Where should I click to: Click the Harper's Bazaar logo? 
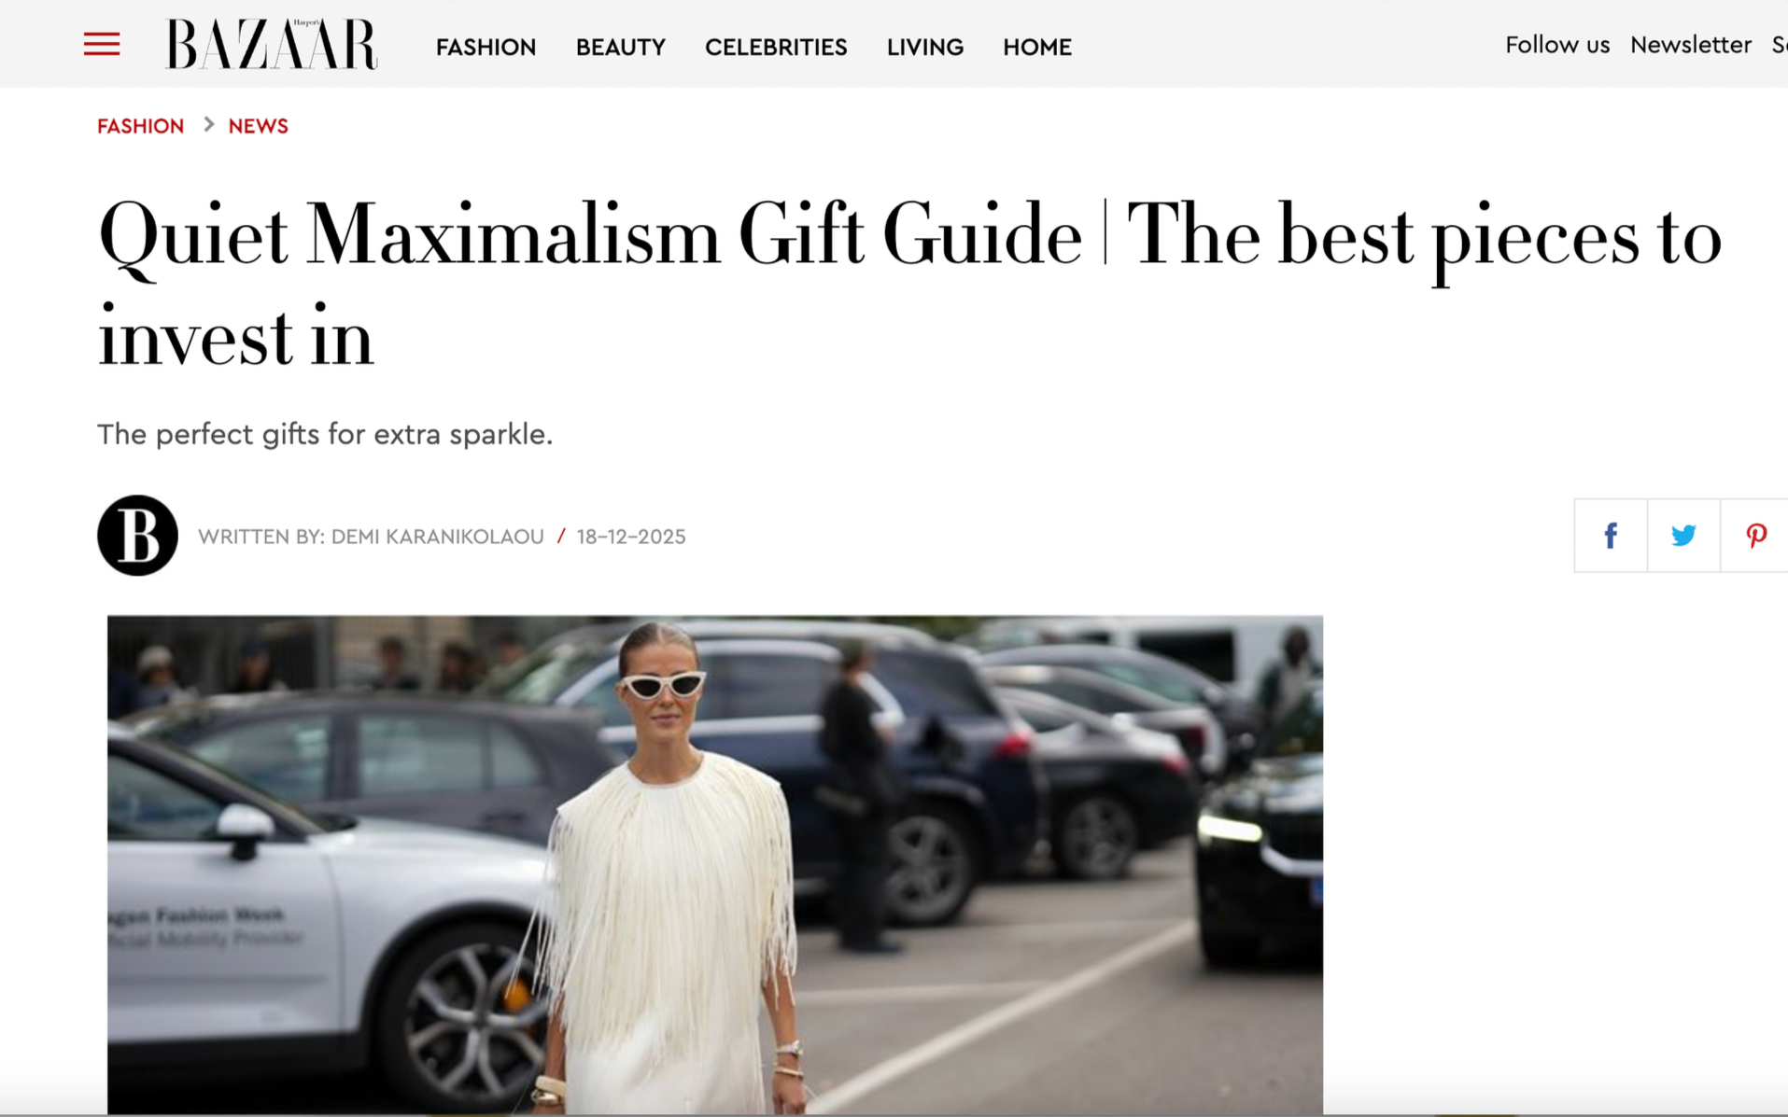(272, 44)
